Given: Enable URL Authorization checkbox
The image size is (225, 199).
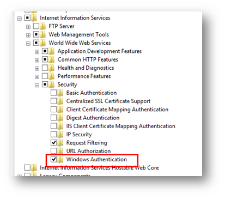Looking at the screenshot, I should click(x=53, y=151).
